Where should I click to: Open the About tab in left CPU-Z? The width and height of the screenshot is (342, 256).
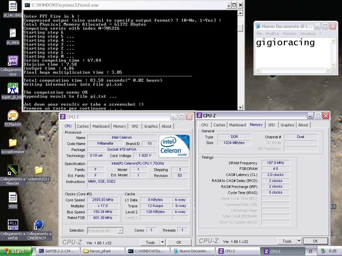pos(166,126)
